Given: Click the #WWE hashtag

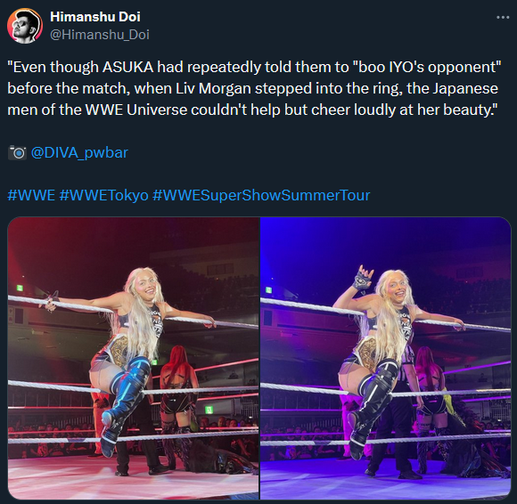Looking at the screenshot, I should click(31, 195).
